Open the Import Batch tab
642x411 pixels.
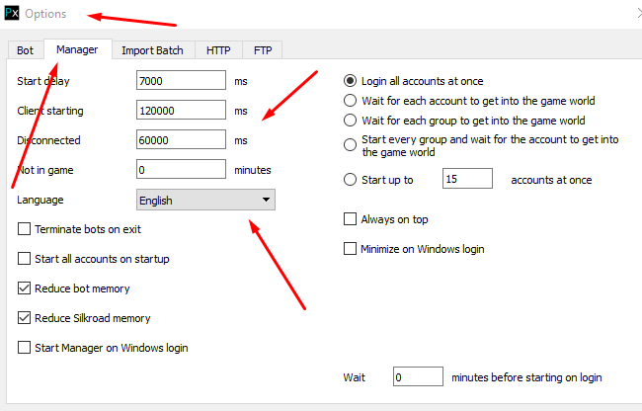click(x=151, y=49)
